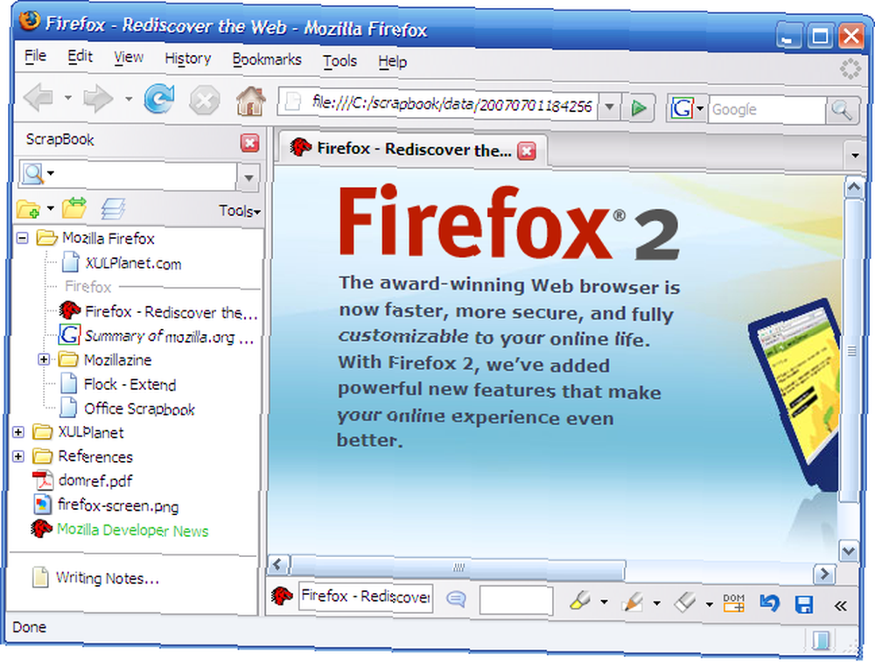Reload the current page
This screenshot has height=662, width=875.
(x=159, y=100)
